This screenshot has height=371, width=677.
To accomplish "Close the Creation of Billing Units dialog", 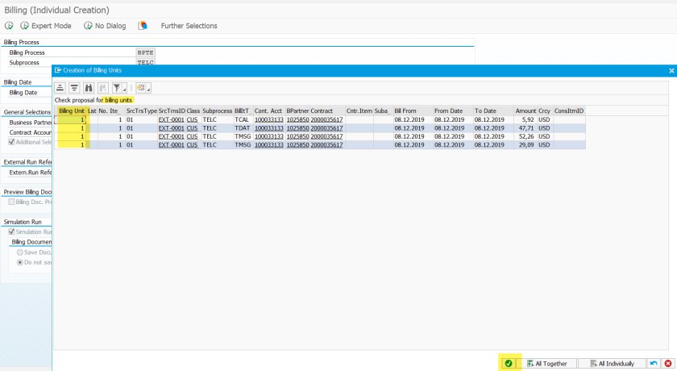I will (x=671, y=71).
